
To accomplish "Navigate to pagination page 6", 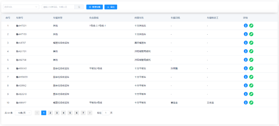I will click(77, 113).
